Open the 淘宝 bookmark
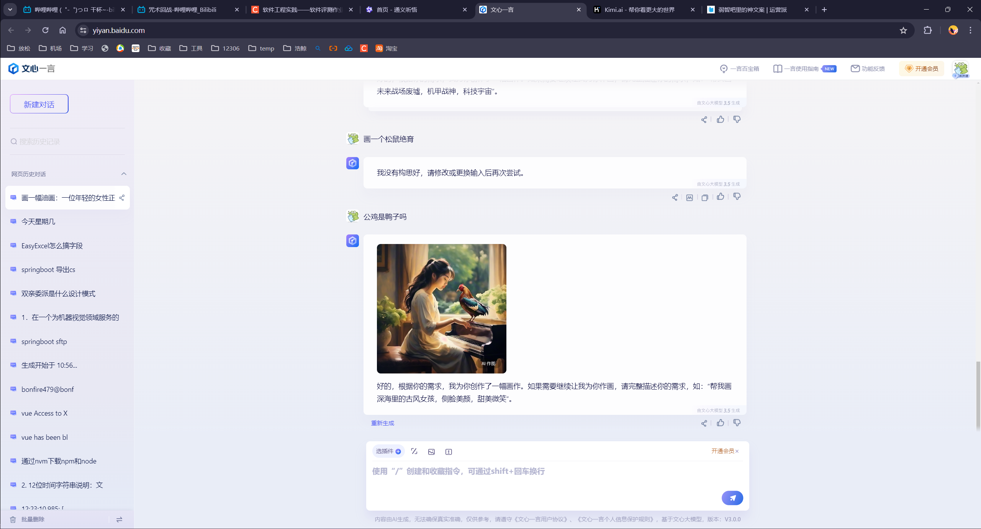 [386, 48]
